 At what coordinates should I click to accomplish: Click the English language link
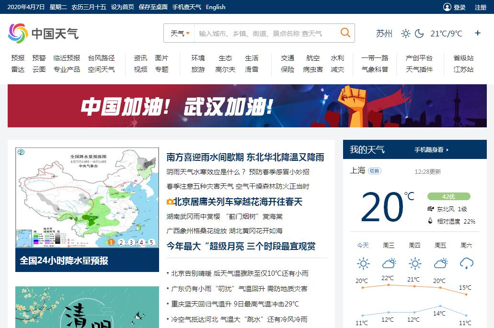[x=216, y=7]
